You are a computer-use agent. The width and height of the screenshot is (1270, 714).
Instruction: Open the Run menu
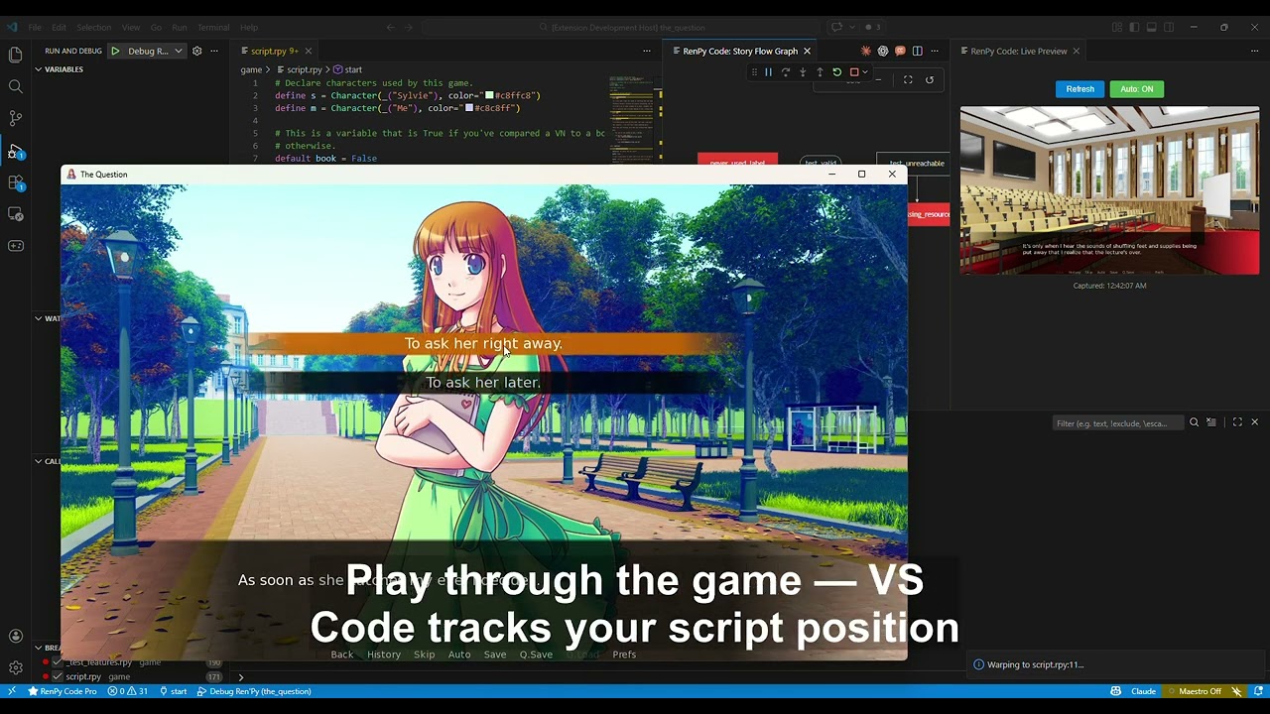tap(180, 27)
